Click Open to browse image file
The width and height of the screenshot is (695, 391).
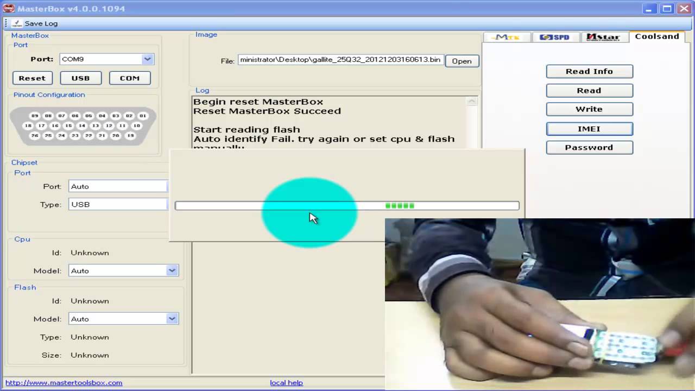click(x=462, y=61)
